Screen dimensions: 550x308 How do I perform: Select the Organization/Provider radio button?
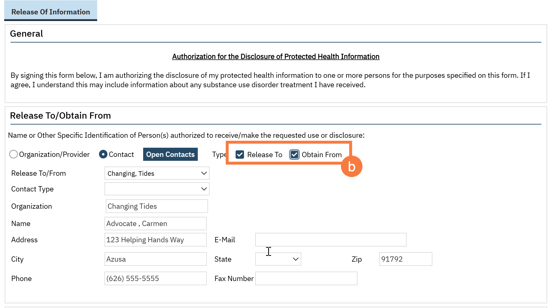pyautogui.click(x=14, y=154)
